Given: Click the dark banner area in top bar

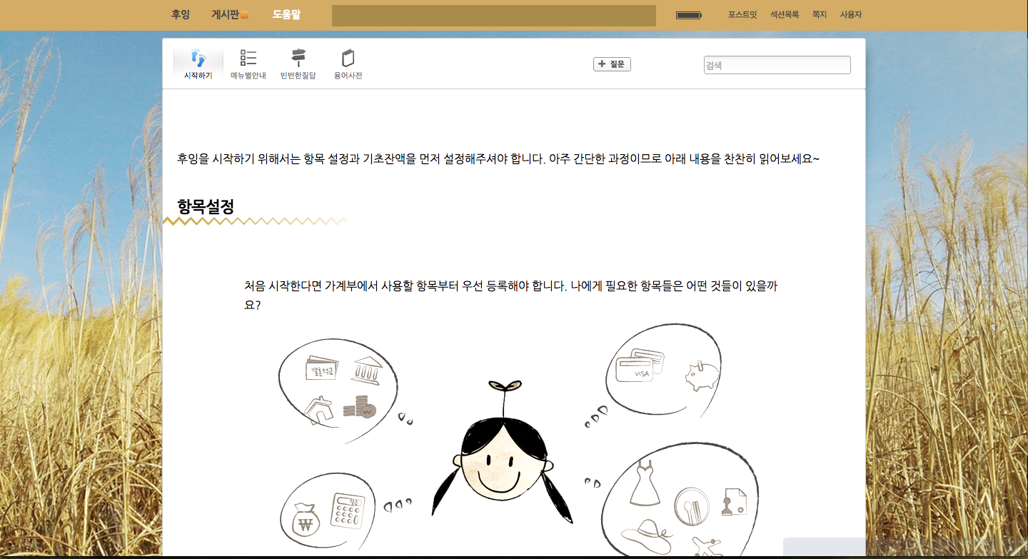Looking at the screenshot, I should [494, 16].
